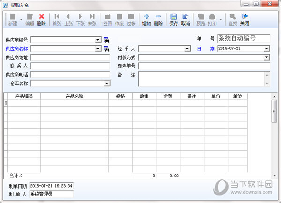Expand the 供应商名称 dropdown
The height and width of the screenshot is (203, 281).
click(98, 49)
